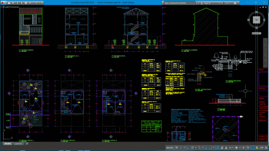Screen dimensions: 269x151
Task: Click the S compass direction on ViewCube
Action: [256, 28]
